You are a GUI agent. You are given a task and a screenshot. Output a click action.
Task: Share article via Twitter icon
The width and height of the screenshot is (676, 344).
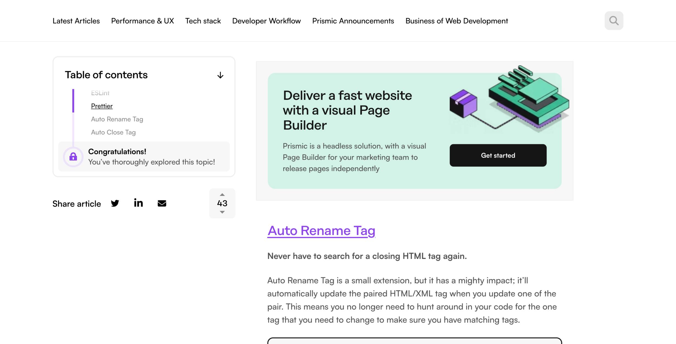pos(115,203)
